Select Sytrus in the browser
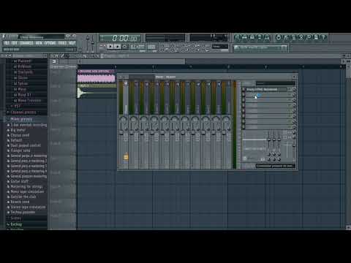 pos(23,83)
